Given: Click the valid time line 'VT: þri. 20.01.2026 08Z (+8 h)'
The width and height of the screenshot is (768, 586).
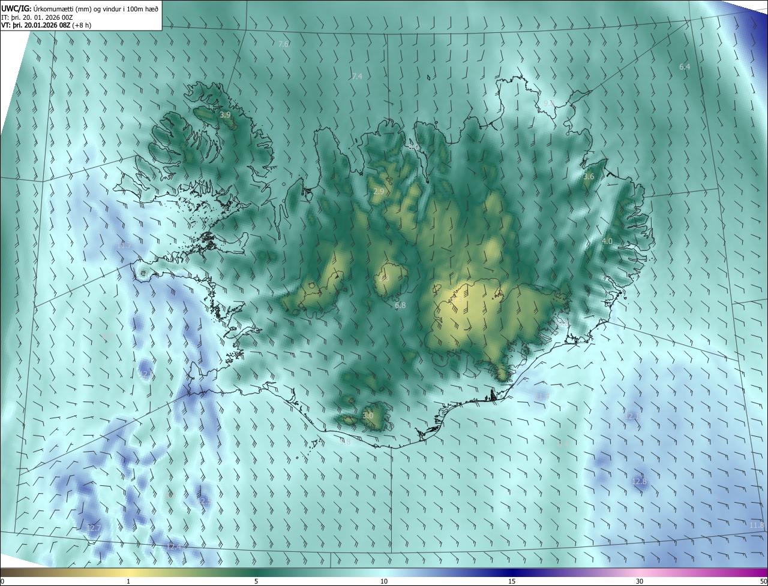Looking at the screenshot, I should tap(46, 25).
